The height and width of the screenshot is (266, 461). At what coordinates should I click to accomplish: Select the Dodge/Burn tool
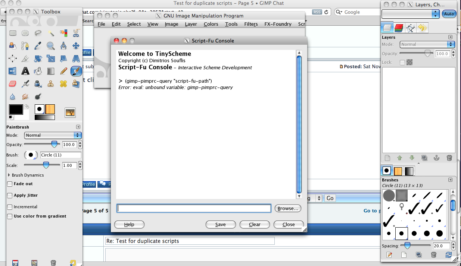coord(38,96)
